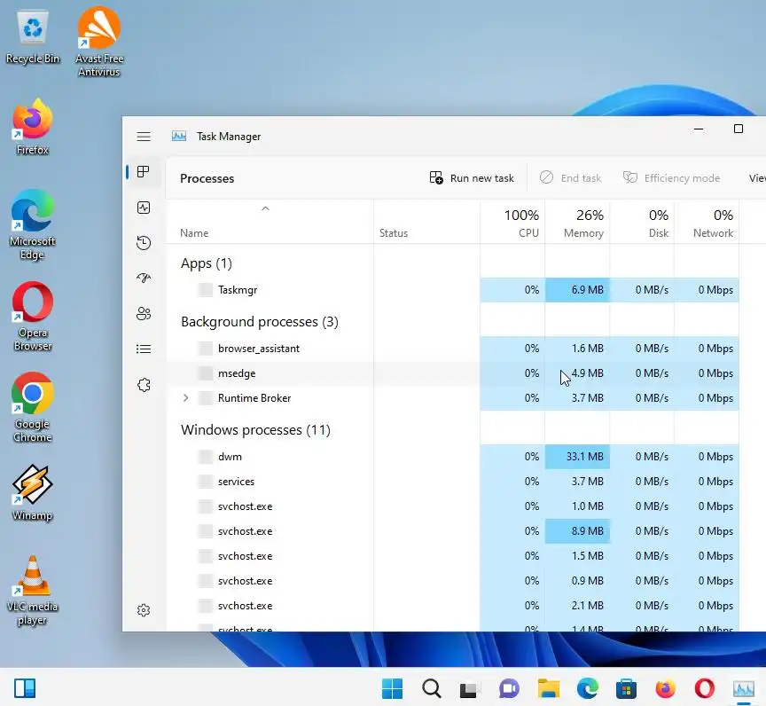Open Task Manager settings gear
Viewport: 766px width, 706px height.
[144, 609]
